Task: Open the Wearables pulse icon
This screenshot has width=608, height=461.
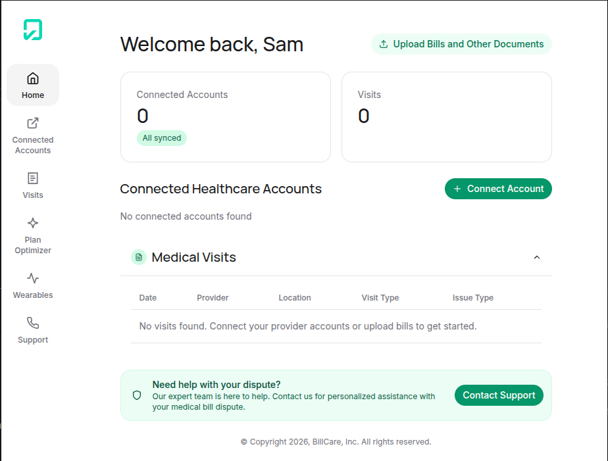Action: coord(33,278)
